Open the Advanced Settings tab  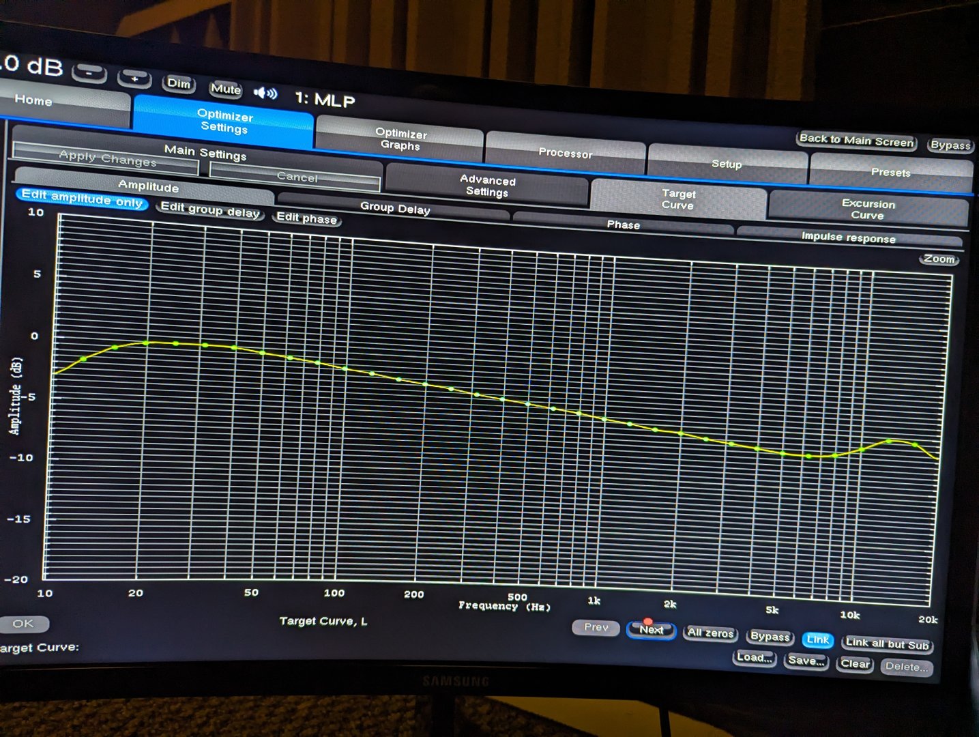(487, 186)
